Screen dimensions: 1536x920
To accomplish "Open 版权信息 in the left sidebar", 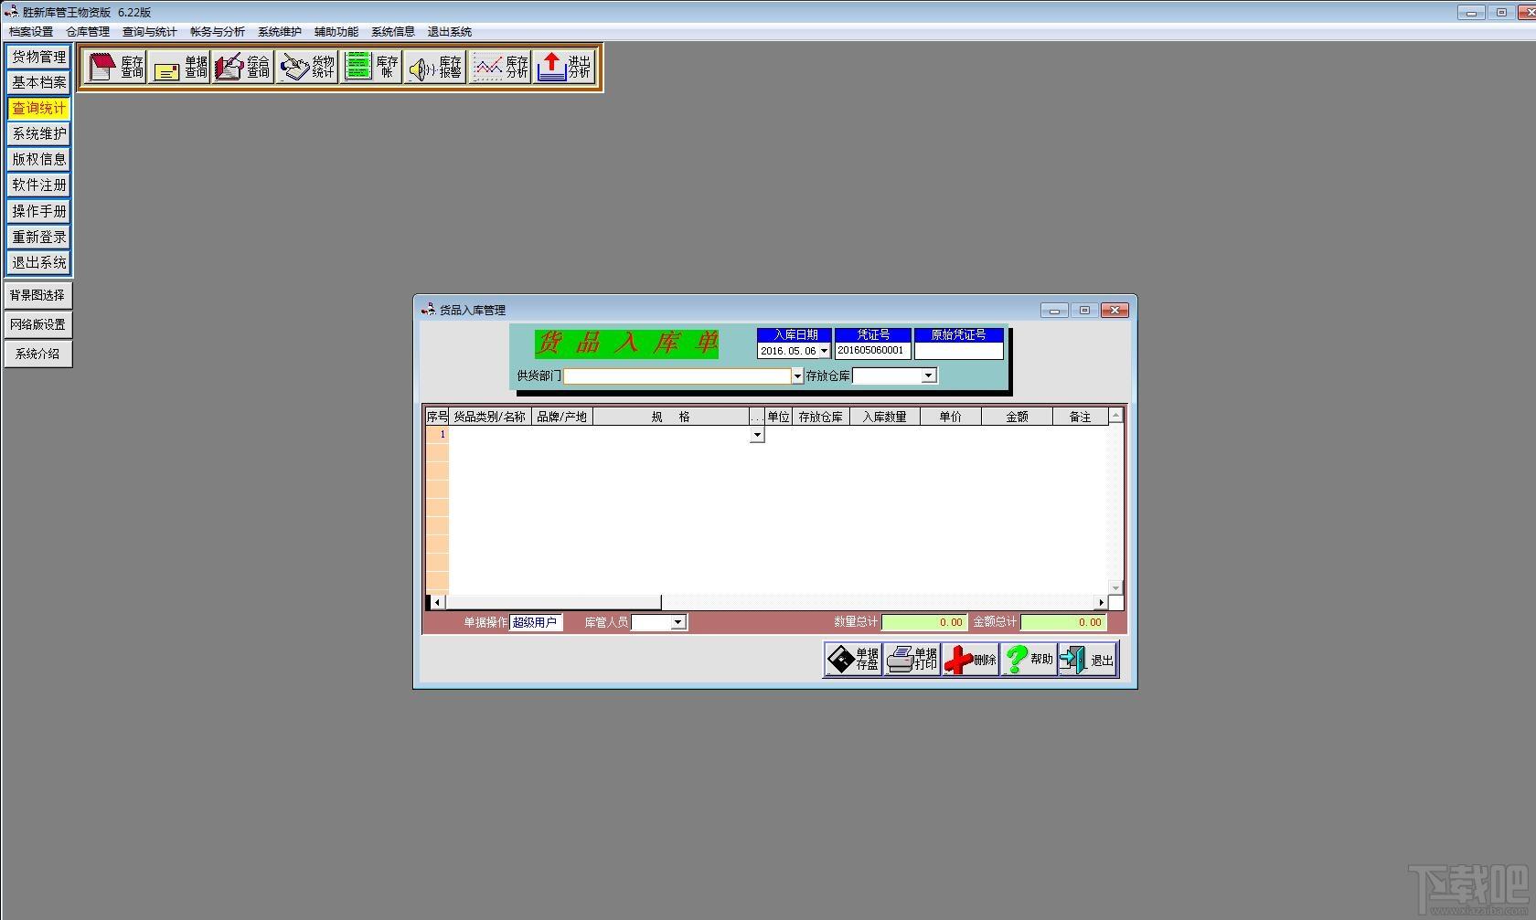I will click(38, 159).
